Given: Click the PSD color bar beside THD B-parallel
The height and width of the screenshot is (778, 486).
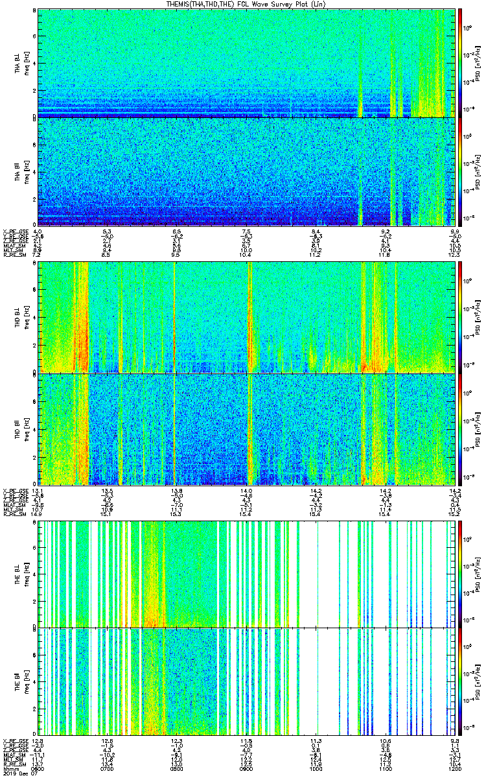Looking at the screenshot, I should pos(461,429).
